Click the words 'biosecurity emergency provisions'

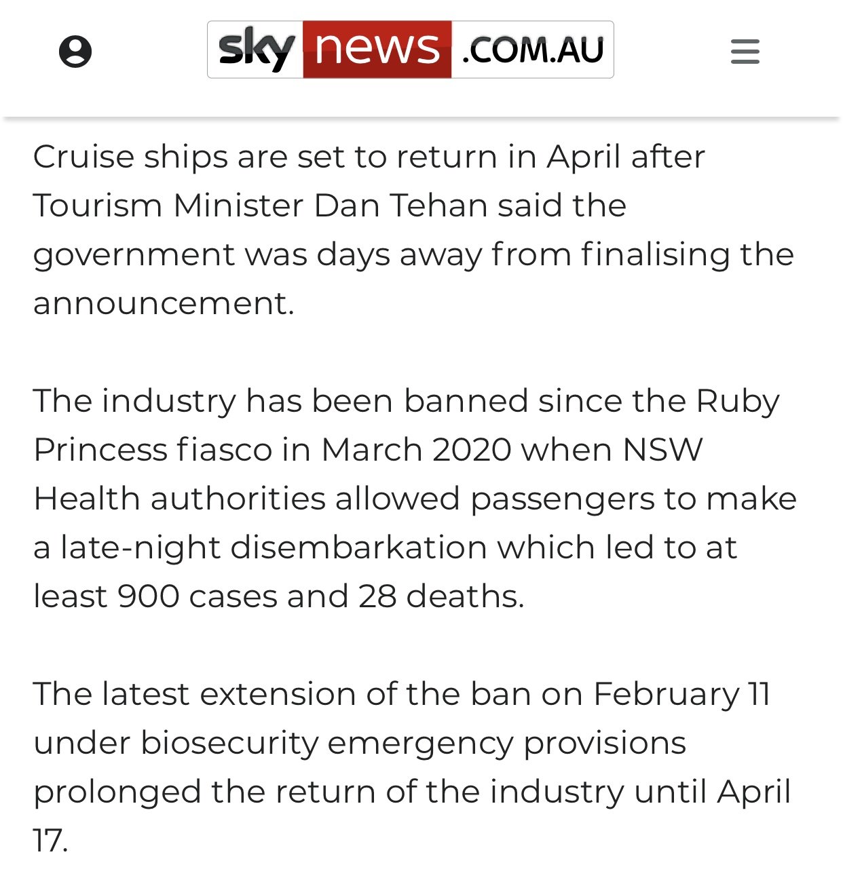(413, 744)
